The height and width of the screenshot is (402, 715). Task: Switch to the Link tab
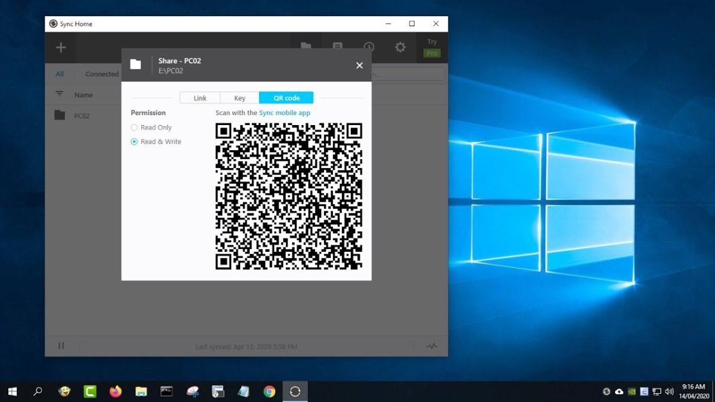tap(200, 98)
